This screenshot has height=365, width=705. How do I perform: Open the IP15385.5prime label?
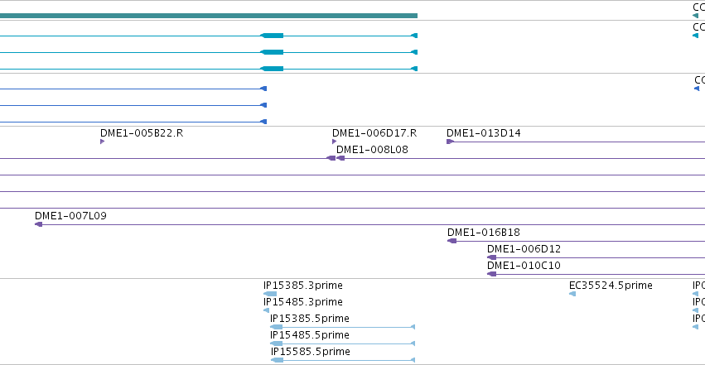pyautogui.click(x=310, y=319)
